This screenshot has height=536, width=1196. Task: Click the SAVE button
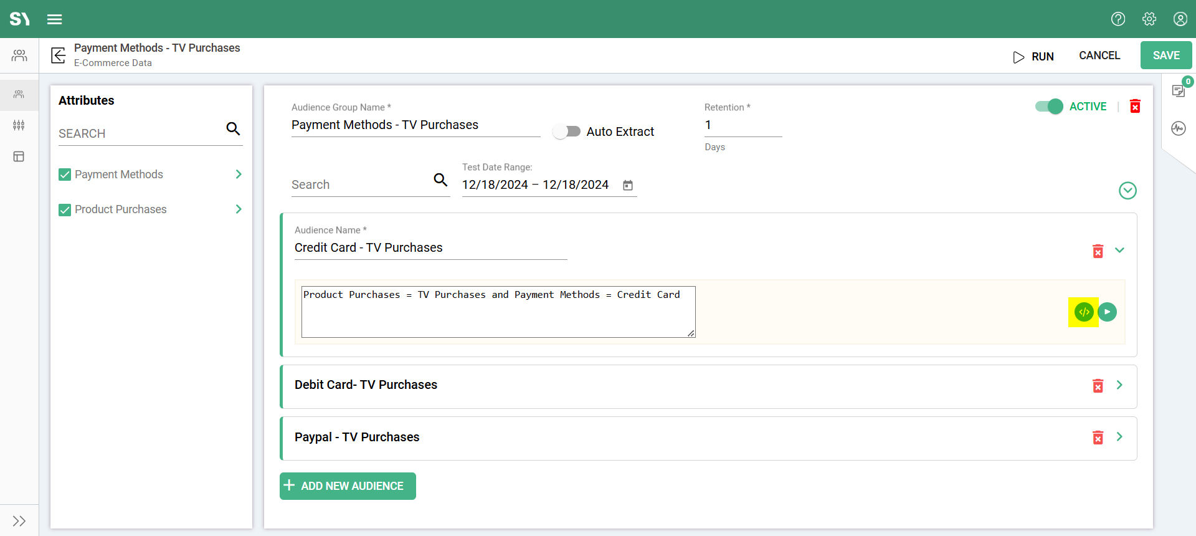point(1165,55)
